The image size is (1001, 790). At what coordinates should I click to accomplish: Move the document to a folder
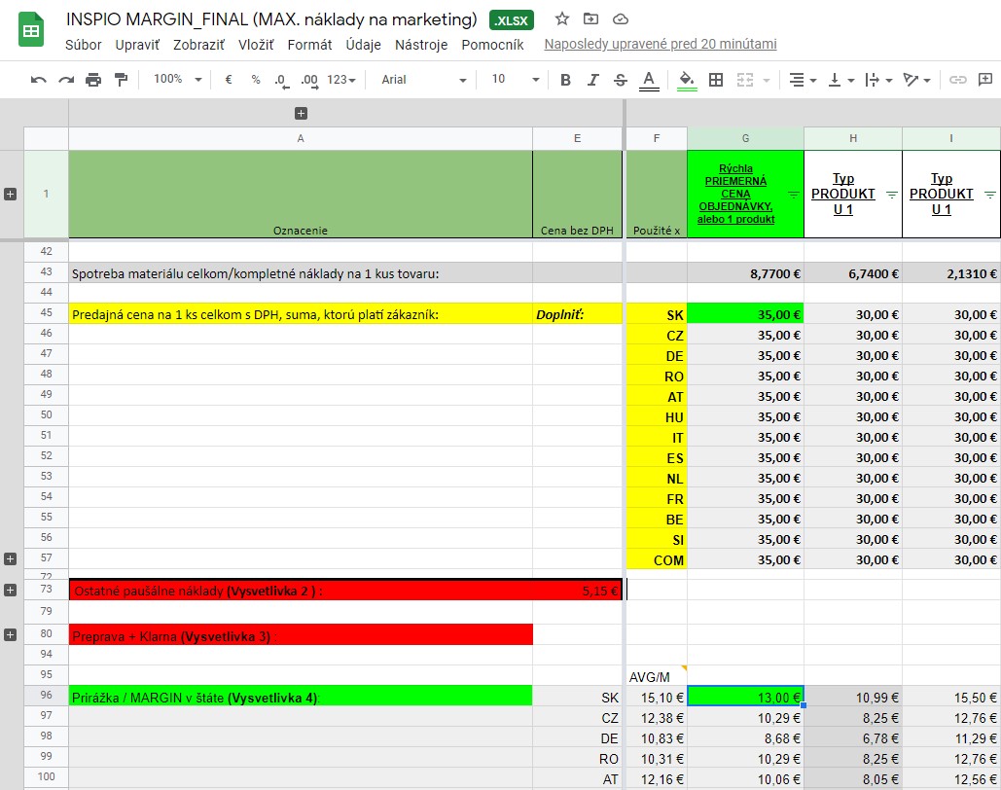[x=591, y=19]
